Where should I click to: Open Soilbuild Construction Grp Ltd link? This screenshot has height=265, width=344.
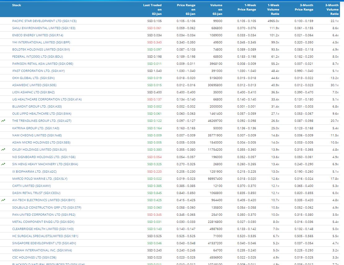pyautogui.click(x=47, y=207)
